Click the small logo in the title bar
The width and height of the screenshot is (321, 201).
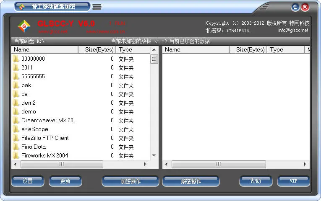click(x=22, y=7)
